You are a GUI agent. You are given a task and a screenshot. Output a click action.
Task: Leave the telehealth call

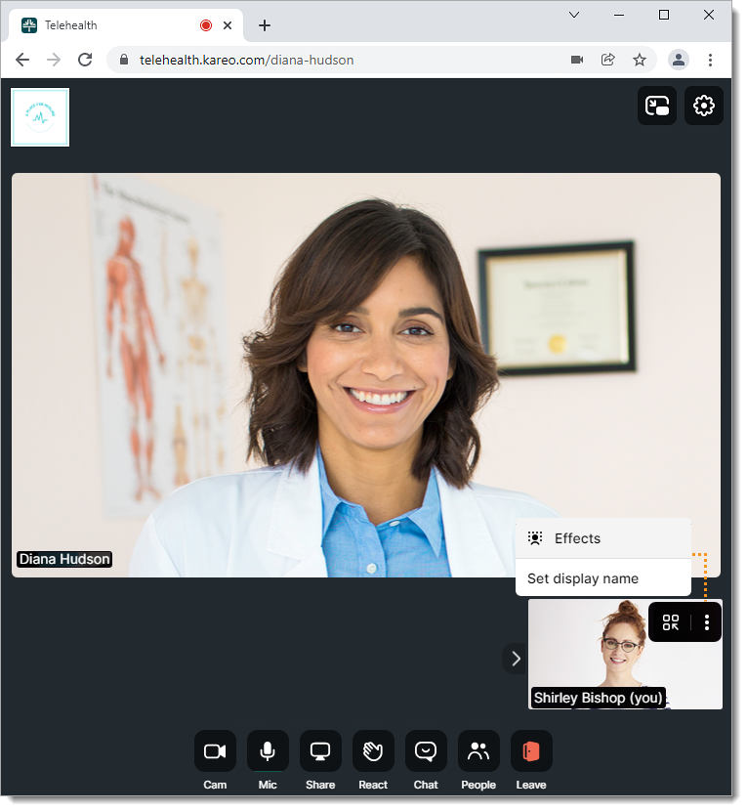pyautogui.click(x=531, y=750)
